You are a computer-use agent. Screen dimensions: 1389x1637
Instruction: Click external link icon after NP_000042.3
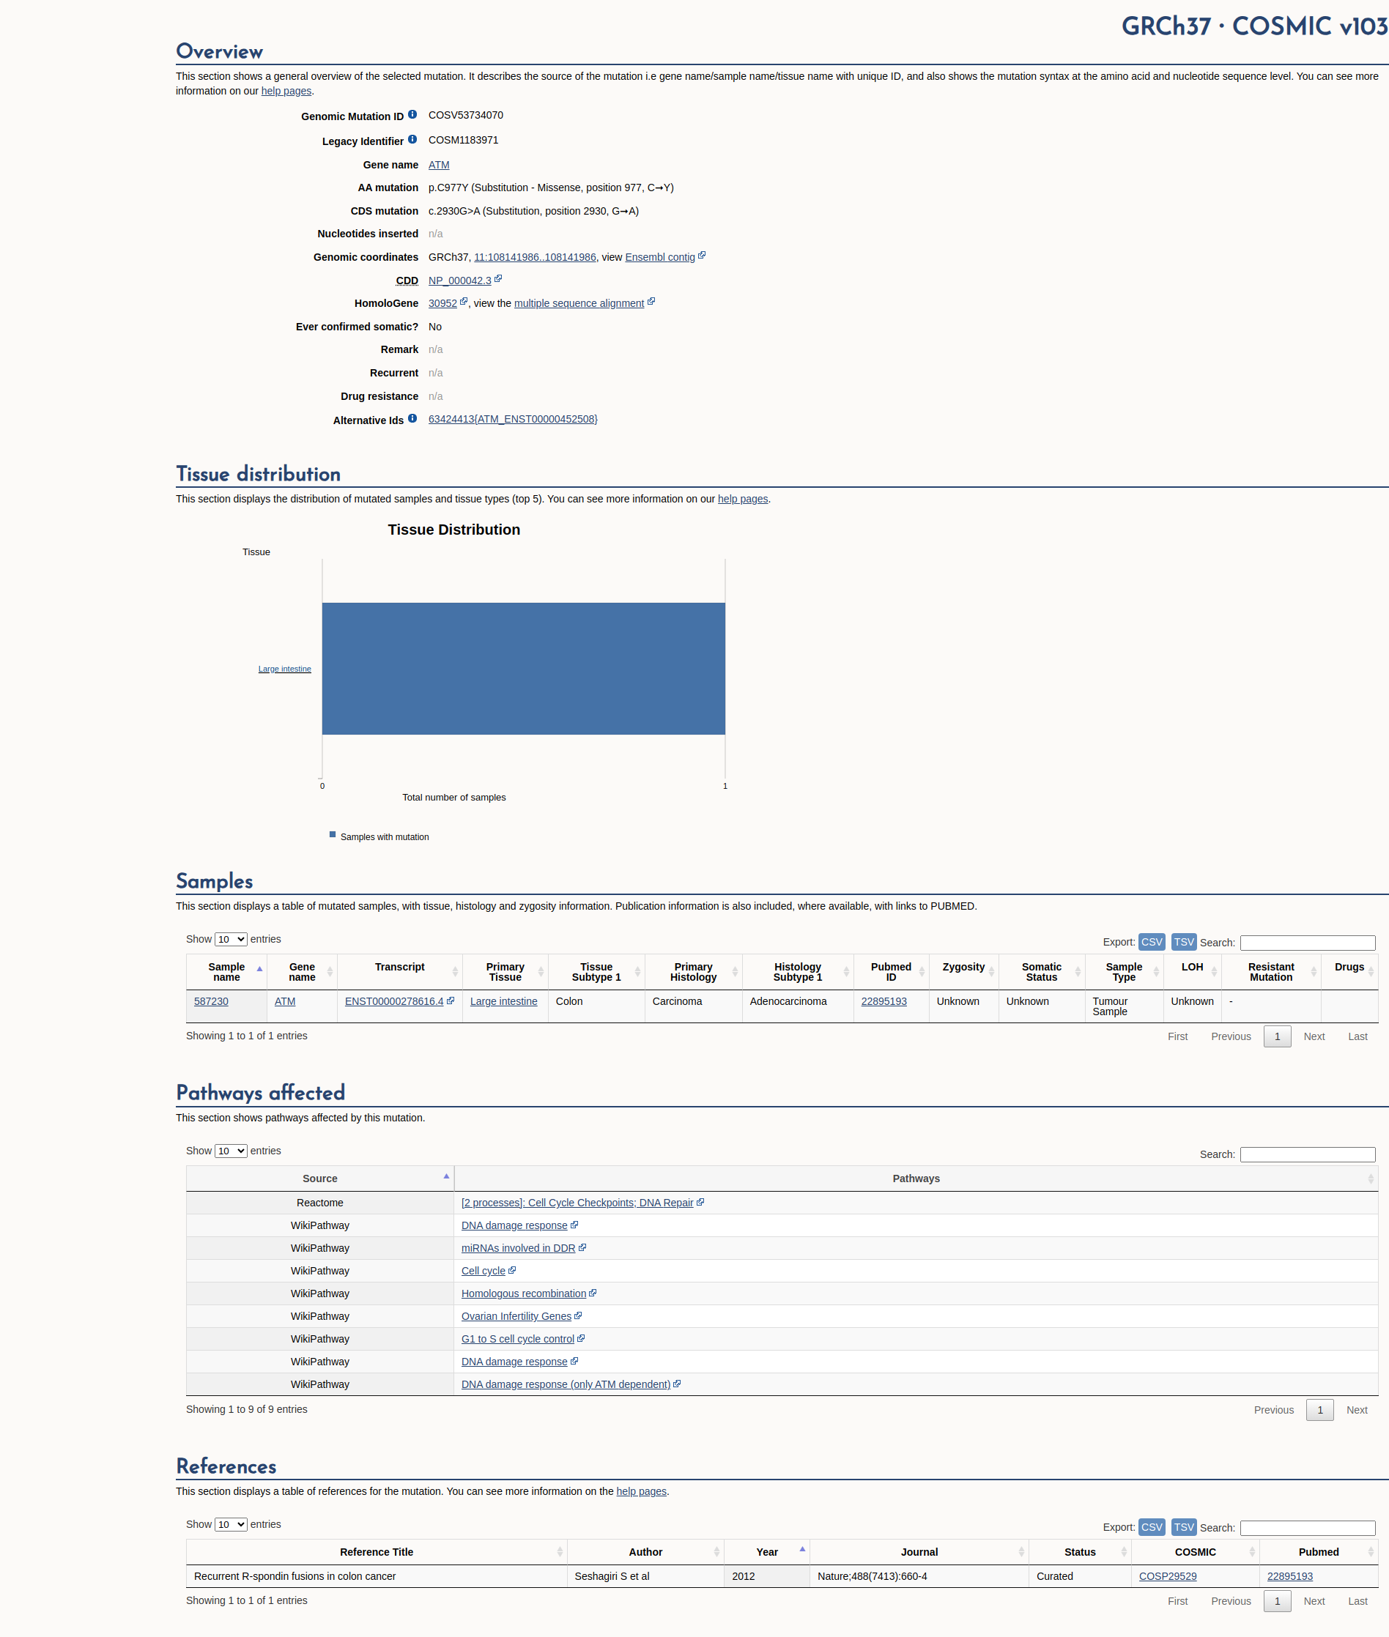click(x=497, y=279)
